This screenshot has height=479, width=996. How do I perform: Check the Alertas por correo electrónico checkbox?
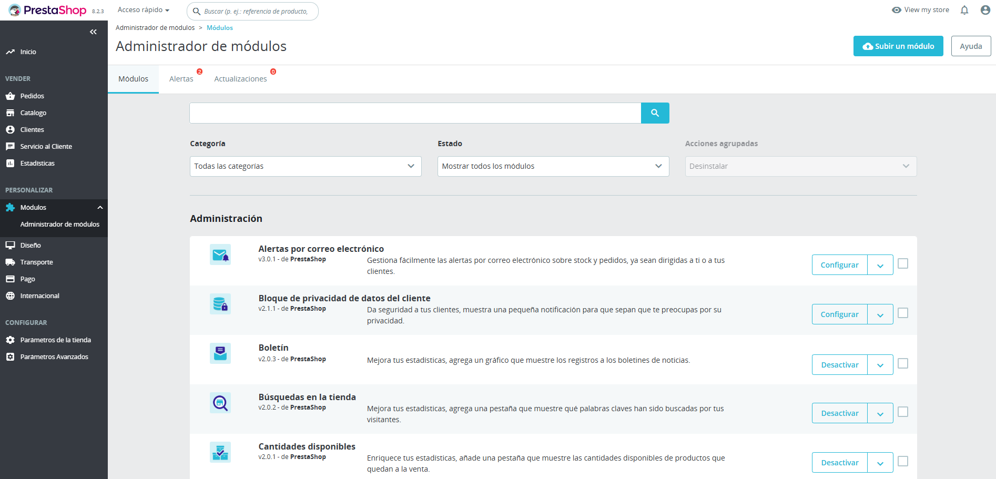click(x=902, y=263)
